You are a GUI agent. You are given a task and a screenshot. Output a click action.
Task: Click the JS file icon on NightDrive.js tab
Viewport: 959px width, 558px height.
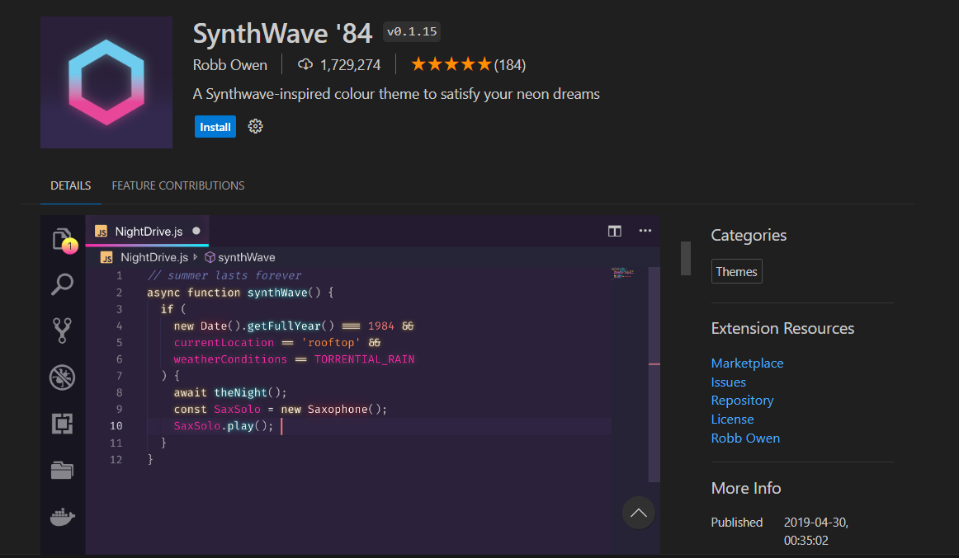pos(101,232)
